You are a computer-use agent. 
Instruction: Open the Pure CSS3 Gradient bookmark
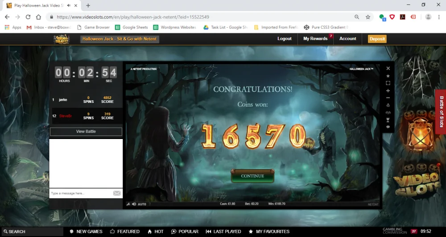point(326,27)
